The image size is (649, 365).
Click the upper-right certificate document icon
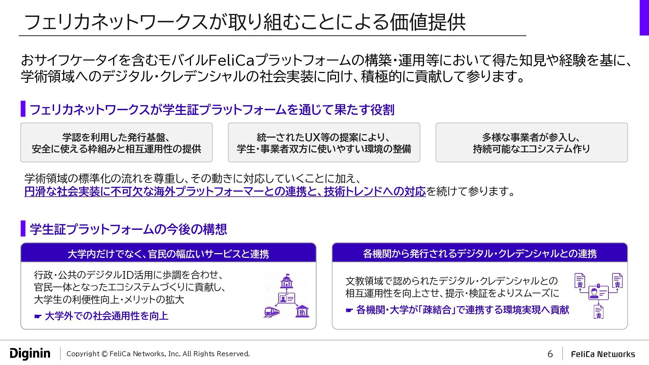617,280
